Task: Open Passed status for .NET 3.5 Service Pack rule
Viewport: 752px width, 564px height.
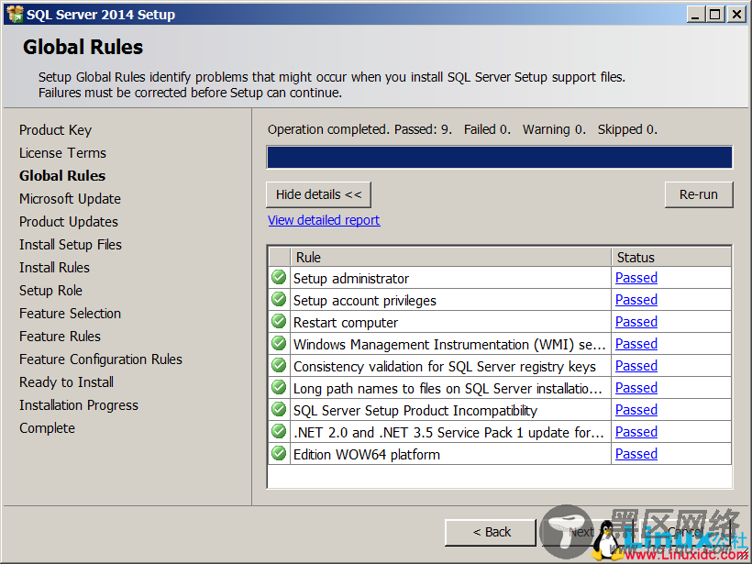Action: tap(636, 432)
